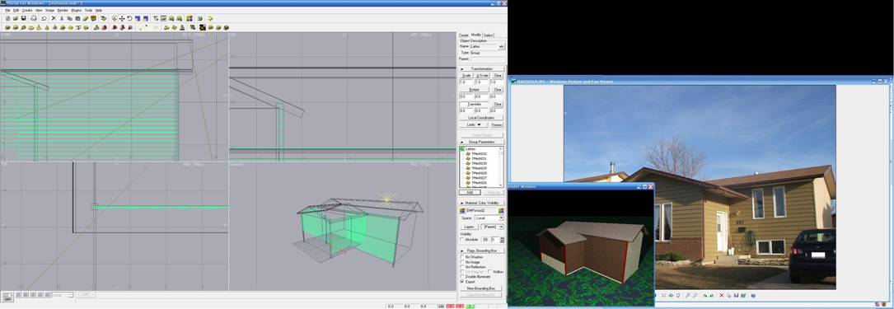Open the Space Local dropdown
Viewport: 894px width, 309px height.
point(489,218)
